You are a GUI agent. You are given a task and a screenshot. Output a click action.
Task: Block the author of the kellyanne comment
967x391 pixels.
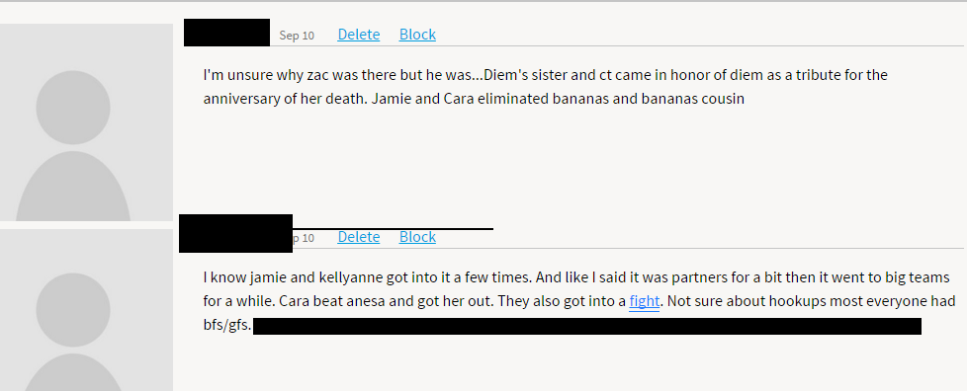[417, 237]
